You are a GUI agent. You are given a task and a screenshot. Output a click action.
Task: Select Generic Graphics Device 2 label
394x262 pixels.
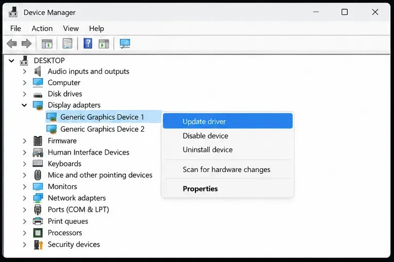(102, 129)
